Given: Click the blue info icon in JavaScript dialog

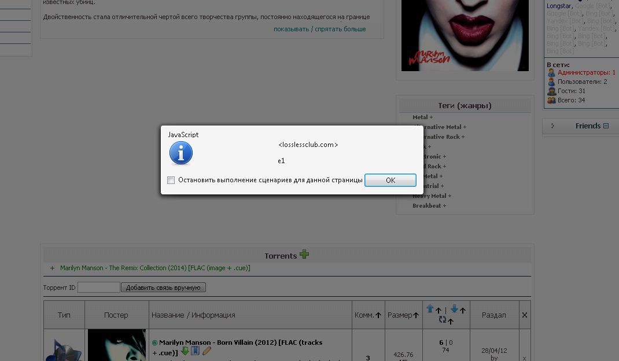Looking at the screenshot, I should (x=181, y=153).
